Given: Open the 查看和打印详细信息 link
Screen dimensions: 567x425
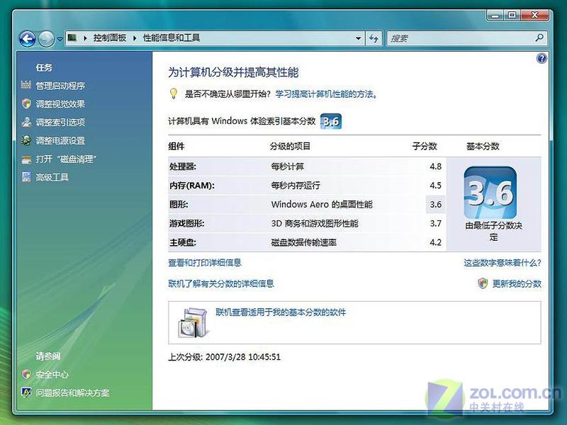Looking at the screenshot, I should tap(205, 263).
